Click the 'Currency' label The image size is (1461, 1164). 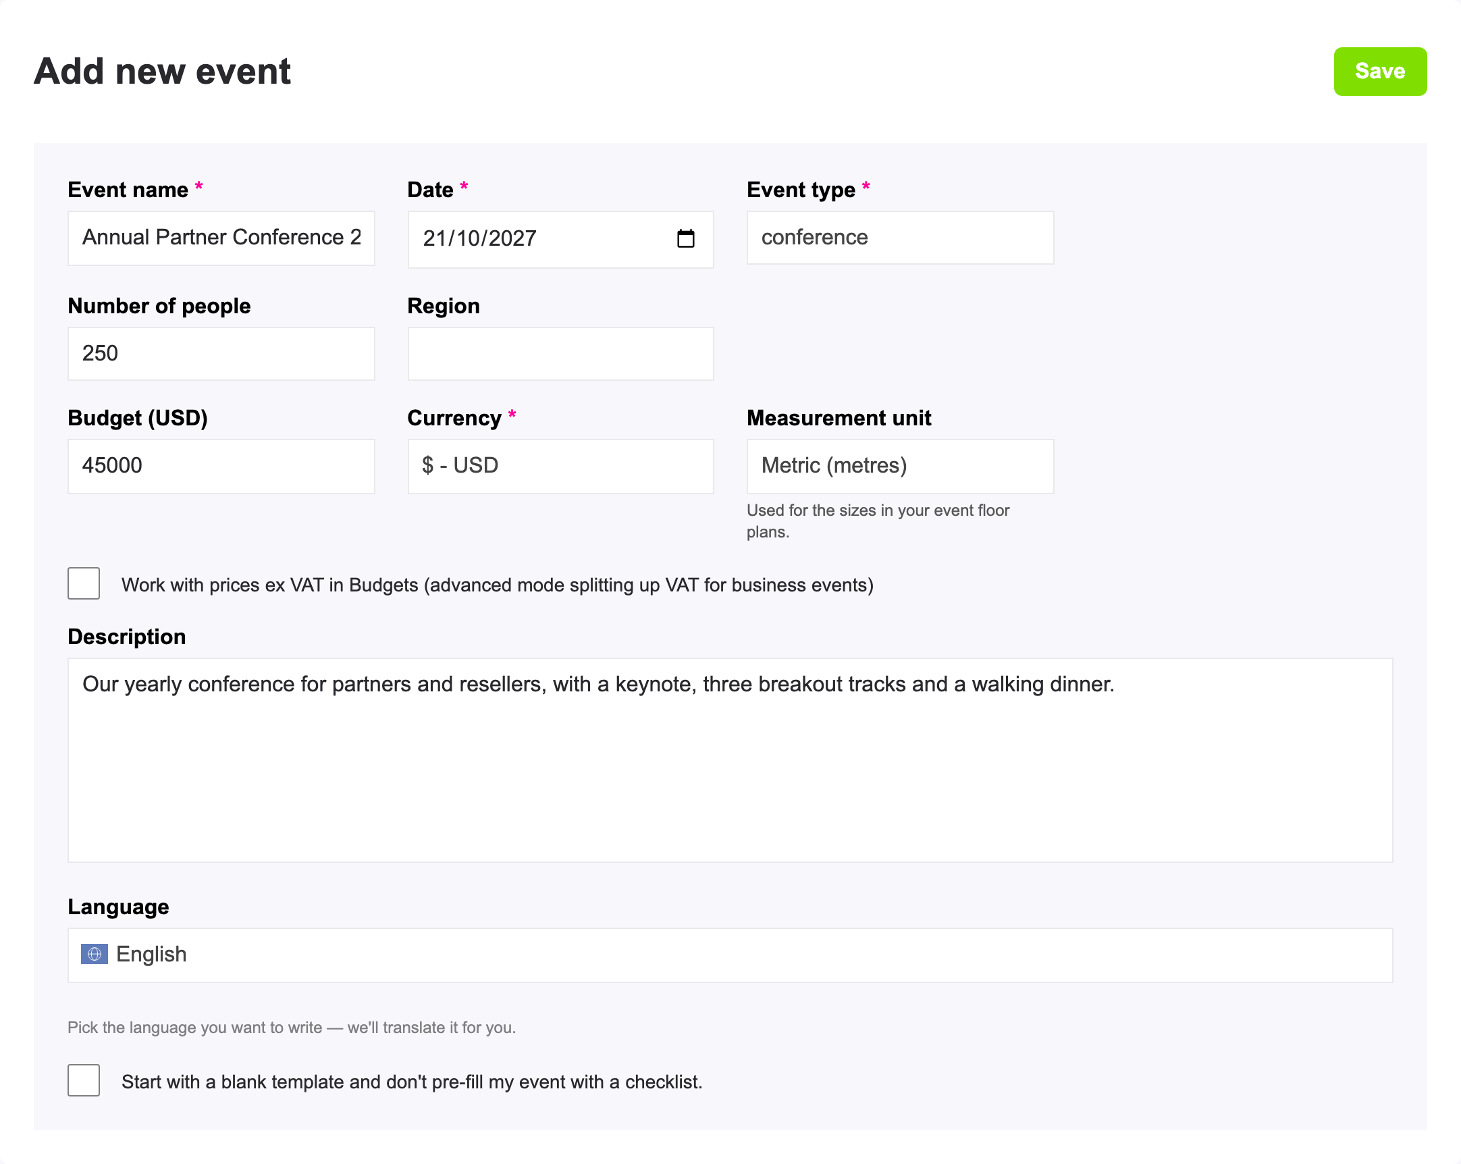pyautogui.click(x=454, y=418)
